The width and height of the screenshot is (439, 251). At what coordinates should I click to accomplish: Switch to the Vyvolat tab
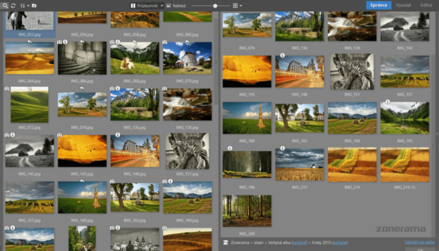[x=403, y=5]
